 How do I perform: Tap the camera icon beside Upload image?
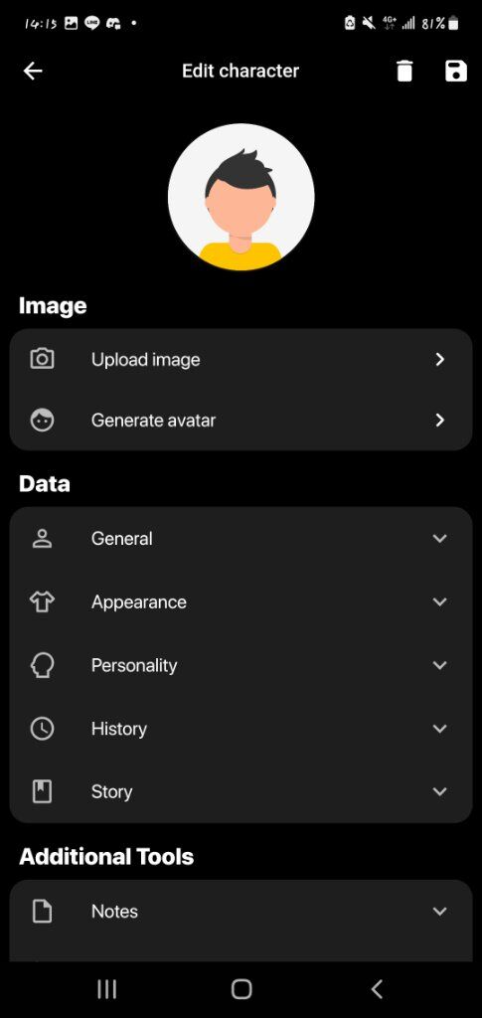point(42,359)
